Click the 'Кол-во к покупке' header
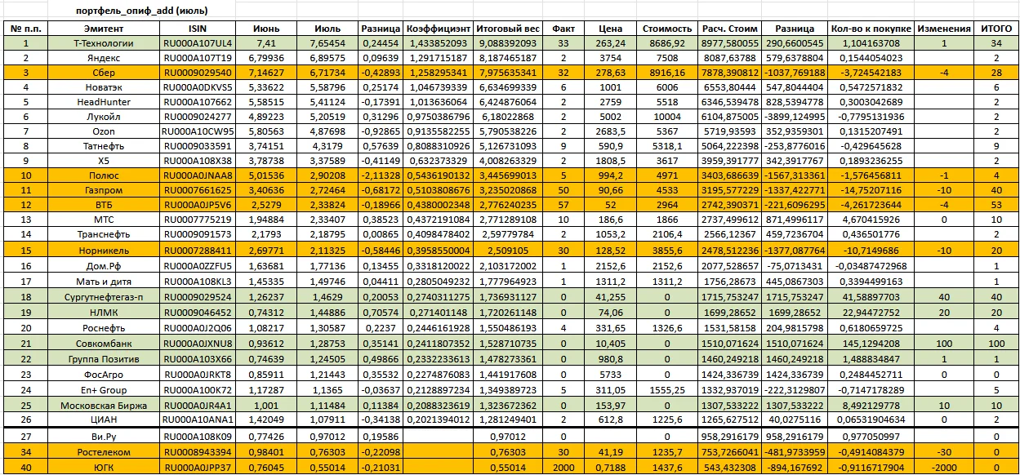1020x475 pixels. pos(871,29)
